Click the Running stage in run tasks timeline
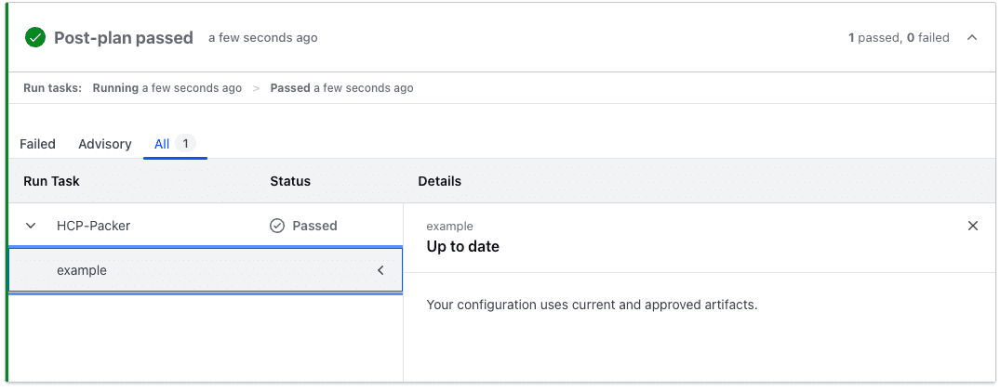Viewport: 1000px width, 390px height. [115, 88]
